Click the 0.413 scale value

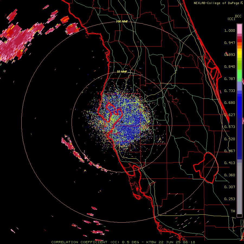coord(230,163)
